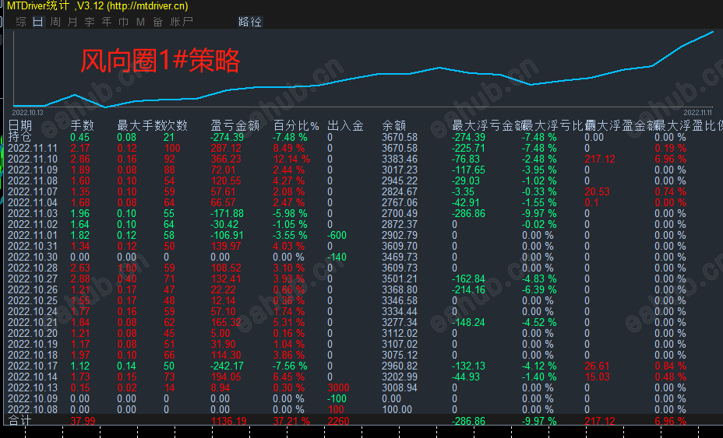Click the -600 withdrawal value
The height and width of the screenshot is (438, 723).
point(337,236)
